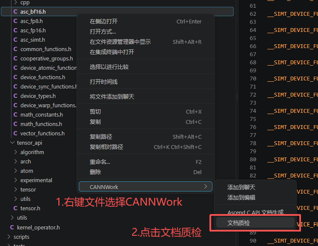Image resolution: width=318 pixels, height=246 pixels.
Task: Expand the atom folder
Action: coord(16,171)
